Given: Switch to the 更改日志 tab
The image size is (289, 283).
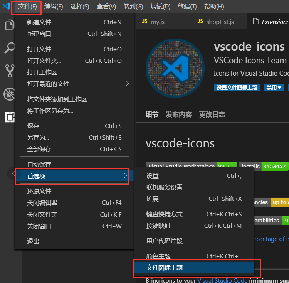Looking at the screenshot, I should point(212,115).
